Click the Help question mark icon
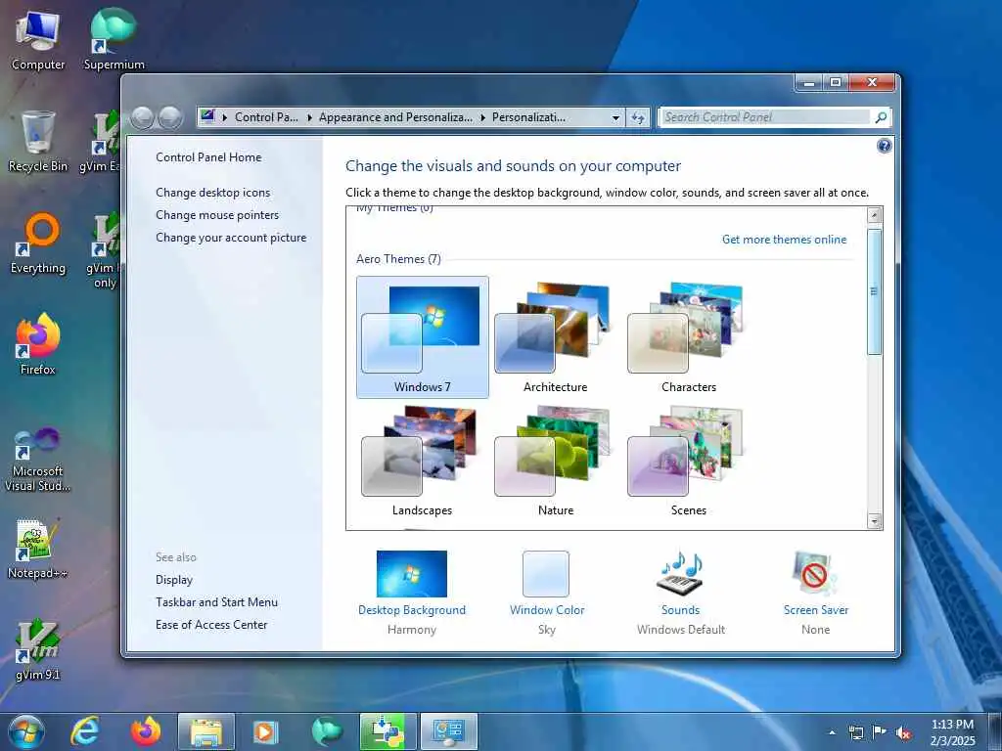This screenshot has width=1002, height=751. pyautogui.click(x=884, y=146)
